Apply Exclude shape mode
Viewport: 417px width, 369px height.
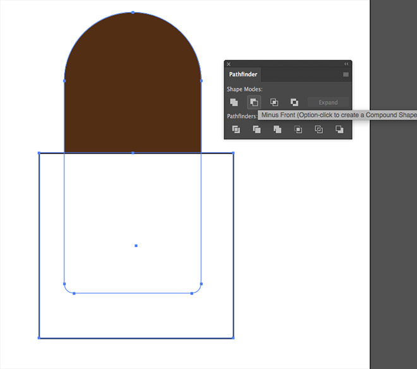coord(294,102)
